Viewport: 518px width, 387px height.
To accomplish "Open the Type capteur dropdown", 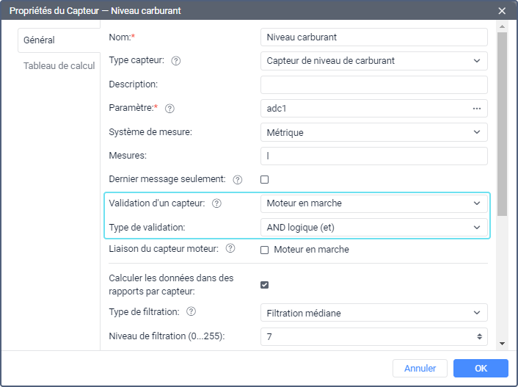I will [x=374, y=61].
